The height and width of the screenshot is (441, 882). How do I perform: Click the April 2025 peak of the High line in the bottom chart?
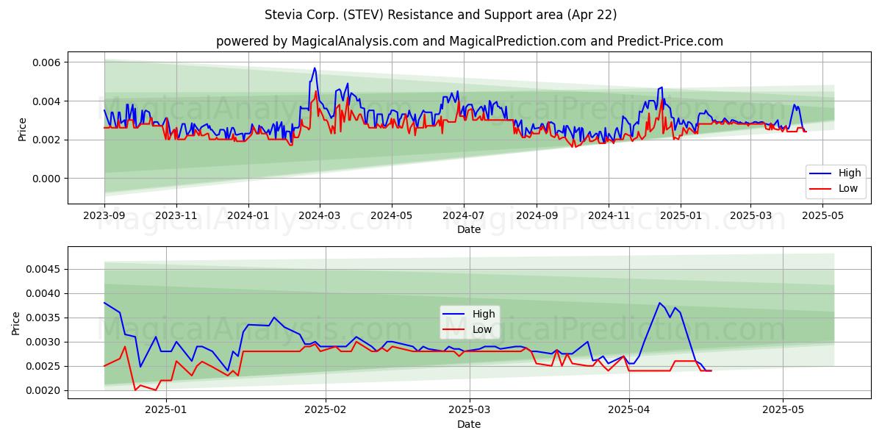click(x=659, y=303)
